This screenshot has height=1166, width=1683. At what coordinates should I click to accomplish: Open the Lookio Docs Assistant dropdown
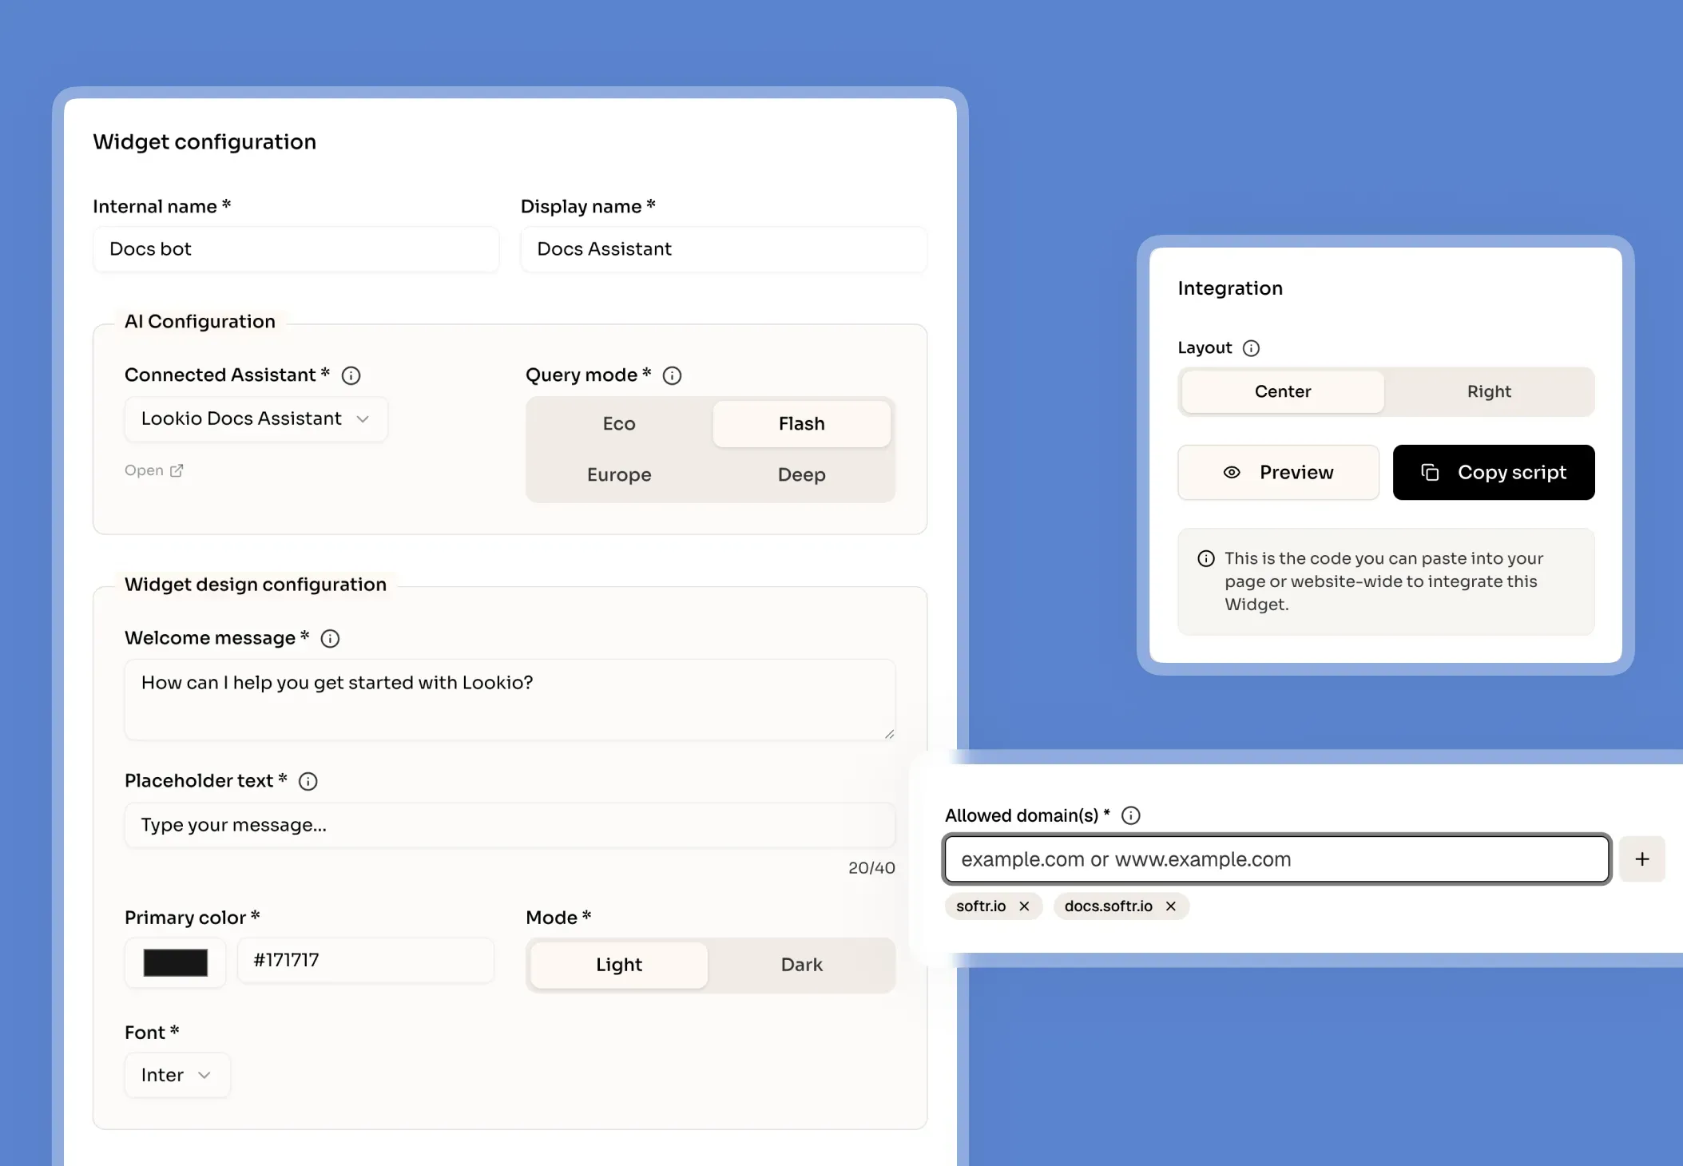pyautogui.click(x=256, y=419)
